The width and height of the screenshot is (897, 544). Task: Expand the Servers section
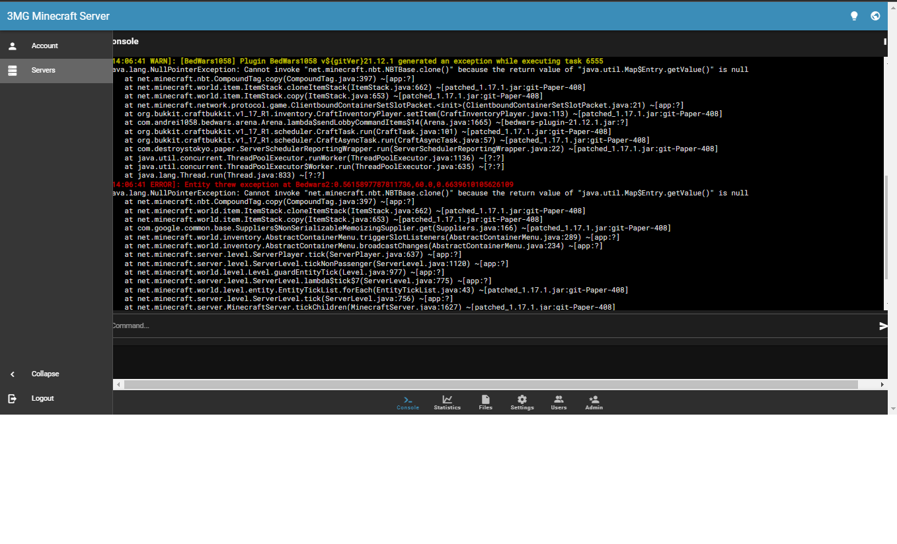44,69
